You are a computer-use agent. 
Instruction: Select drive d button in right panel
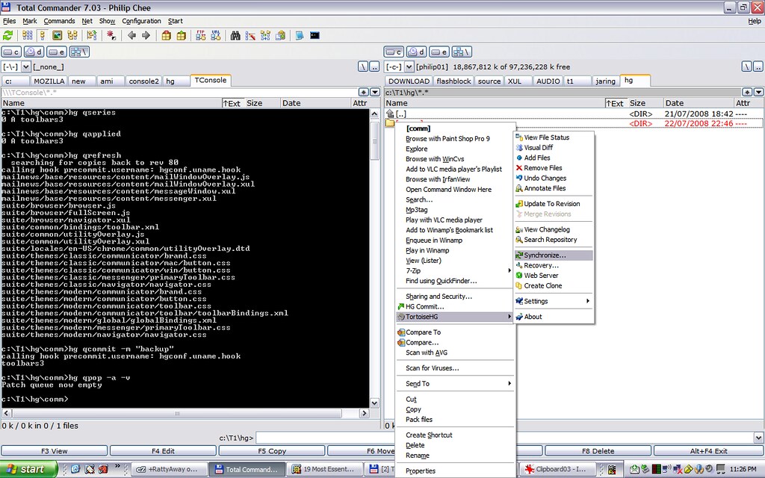416,52
